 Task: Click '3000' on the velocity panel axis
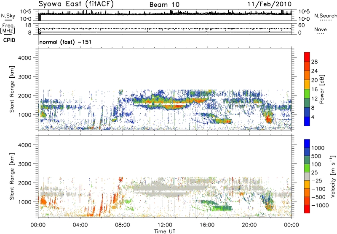[24, 164]
